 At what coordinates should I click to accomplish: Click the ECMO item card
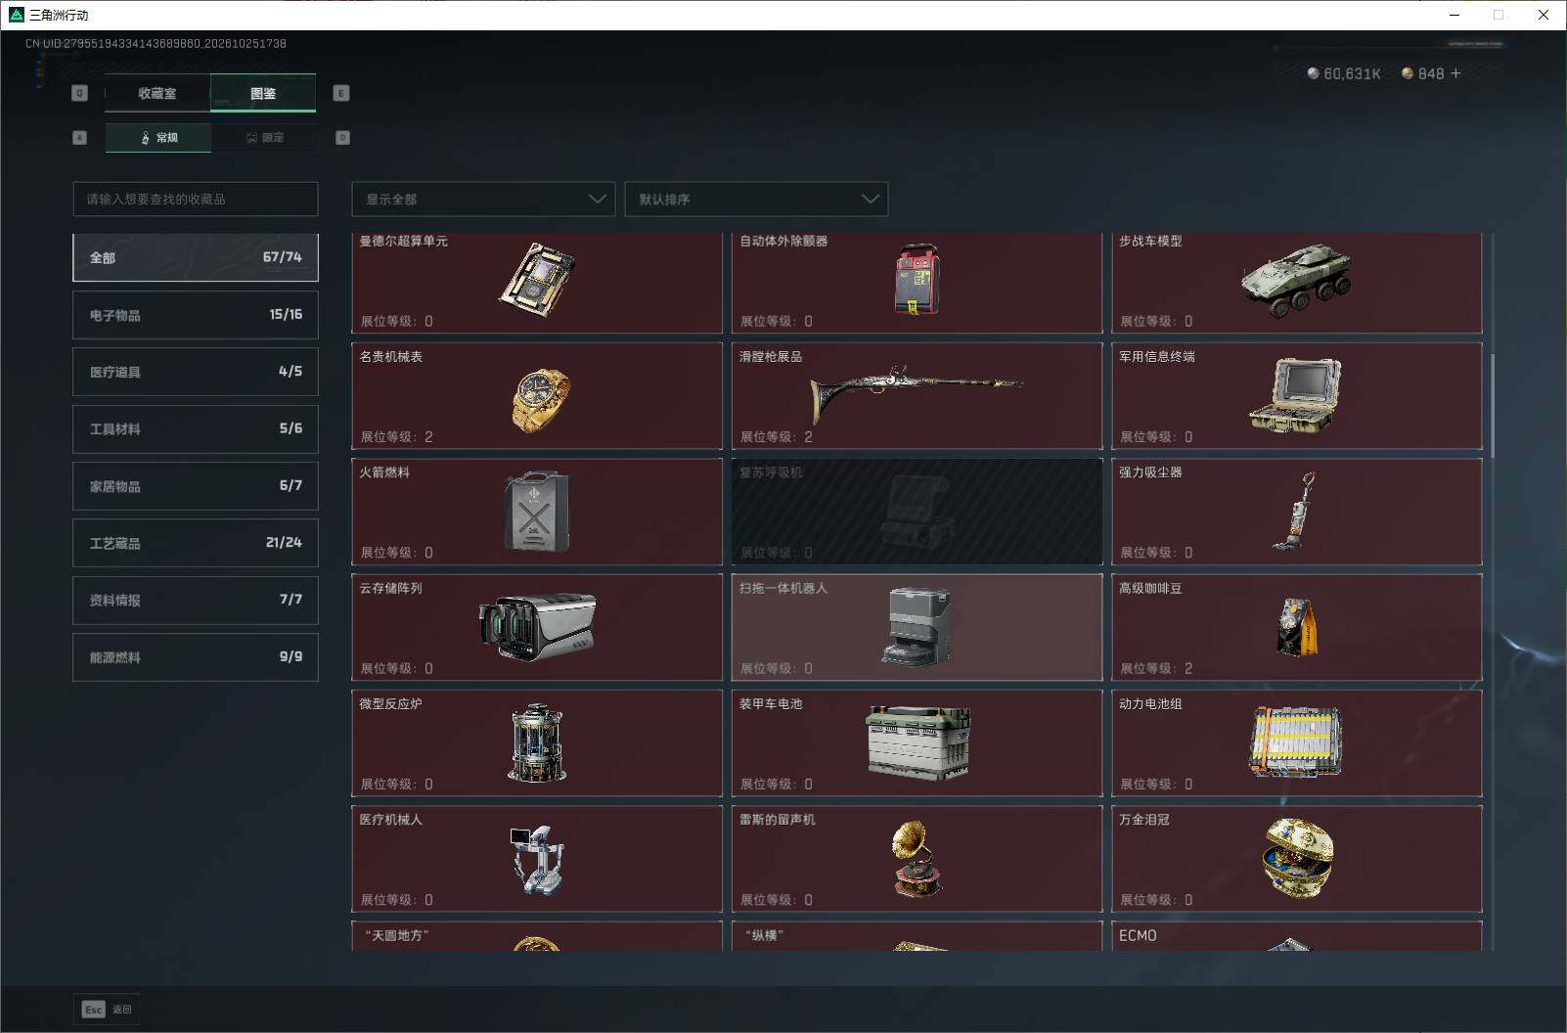[1296, 936]
